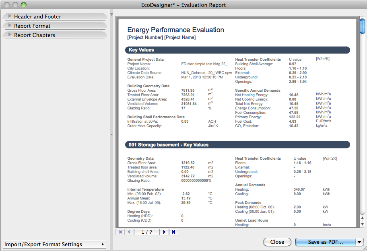Click Ventilated Volume value 21081.64
Screen dimensions: 367x251
pyautogui.click(x=189, y=104)
